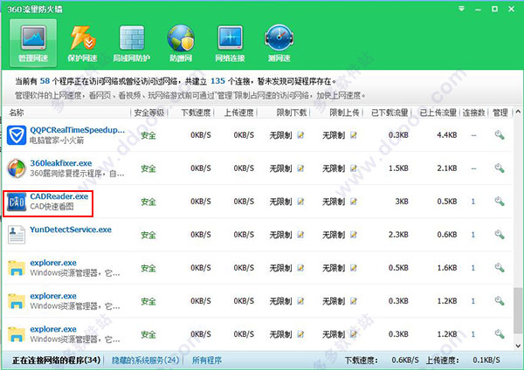
Task: Switch to 正在连接网络的程序(34) tab
Action: 56,360
